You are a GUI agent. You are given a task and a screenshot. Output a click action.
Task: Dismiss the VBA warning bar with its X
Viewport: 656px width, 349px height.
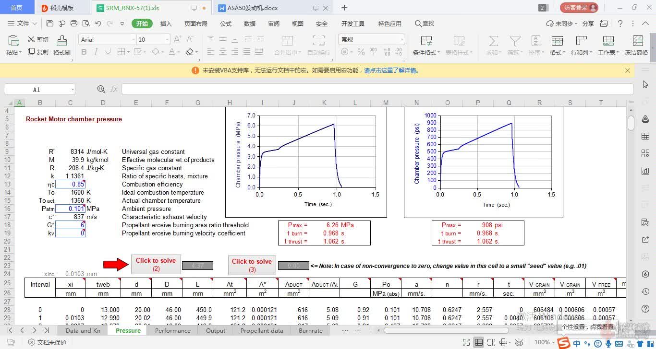point(628,70)
